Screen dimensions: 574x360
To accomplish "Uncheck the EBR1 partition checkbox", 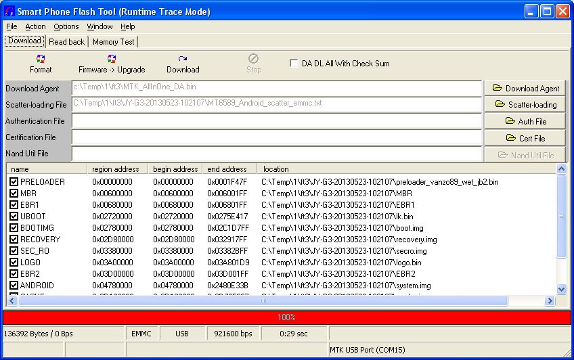I will pyautogui.click(x=14, y=205).
